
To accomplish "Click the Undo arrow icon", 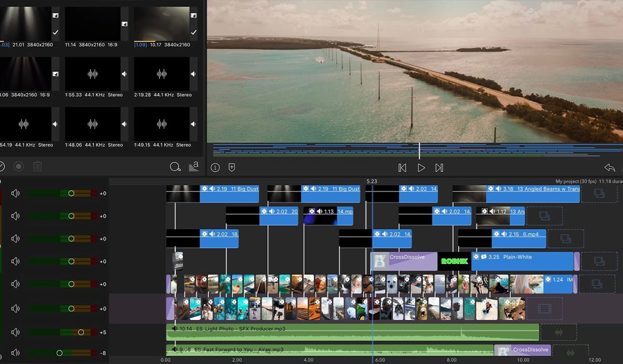I will [609, 168].
